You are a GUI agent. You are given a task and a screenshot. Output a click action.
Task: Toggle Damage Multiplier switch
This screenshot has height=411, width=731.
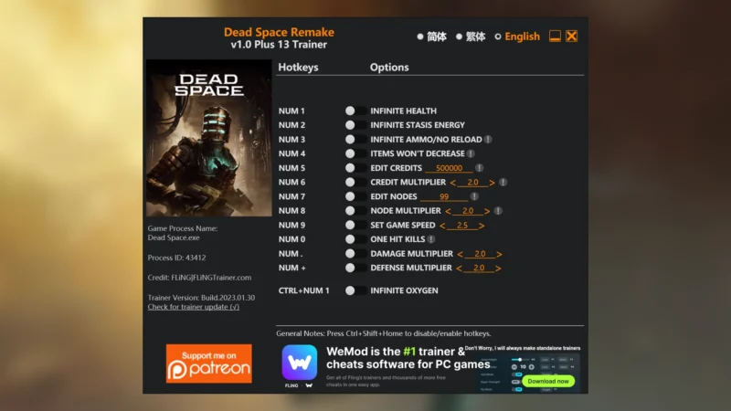355,254
